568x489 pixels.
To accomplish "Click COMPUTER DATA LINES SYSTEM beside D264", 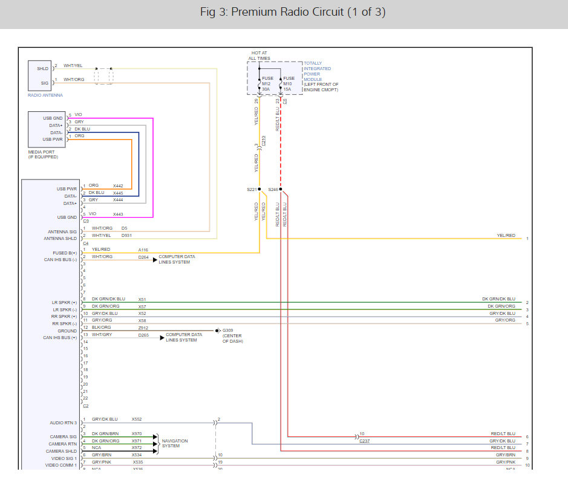I will [177, 259].
